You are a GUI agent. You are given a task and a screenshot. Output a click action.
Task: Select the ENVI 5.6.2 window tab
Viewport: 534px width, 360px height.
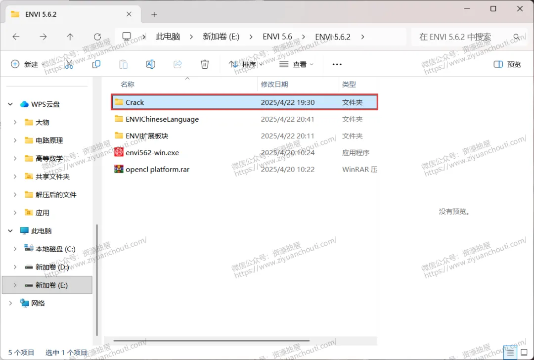pos(72,14)
